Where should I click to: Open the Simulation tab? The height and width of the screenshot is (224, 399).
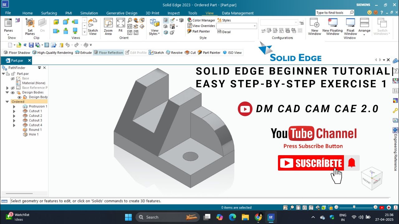89,13
